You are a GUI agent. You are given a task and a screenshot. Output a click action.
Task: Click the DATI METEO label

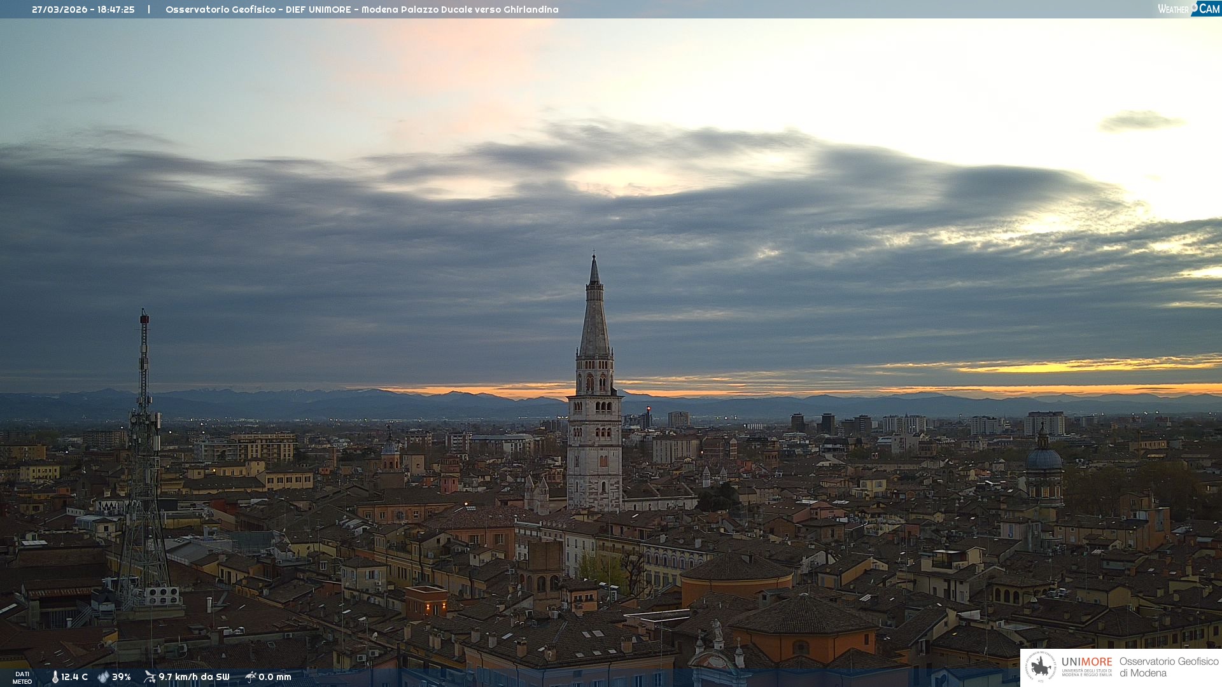click(22, 677)
